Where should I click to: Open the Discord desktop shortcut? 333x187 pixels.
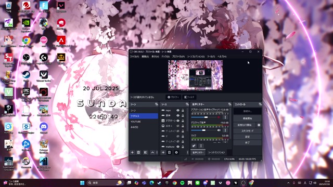tap(44, 128)
